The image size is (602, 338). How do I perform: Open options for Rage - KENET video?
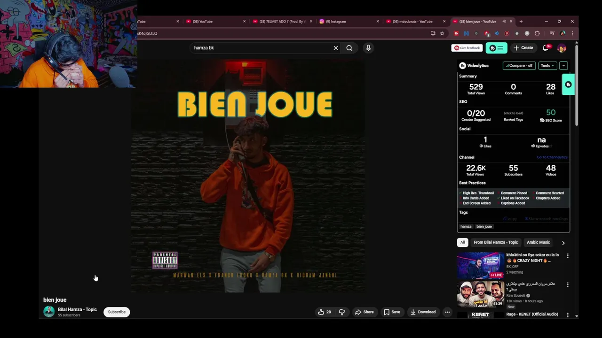568,315
